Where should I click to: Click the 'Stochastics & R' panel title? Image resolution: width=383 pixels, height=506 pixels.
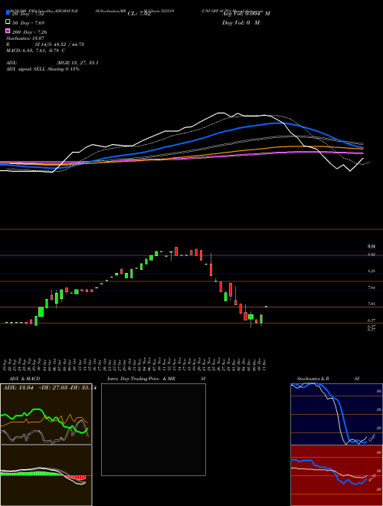coord(313,379)
